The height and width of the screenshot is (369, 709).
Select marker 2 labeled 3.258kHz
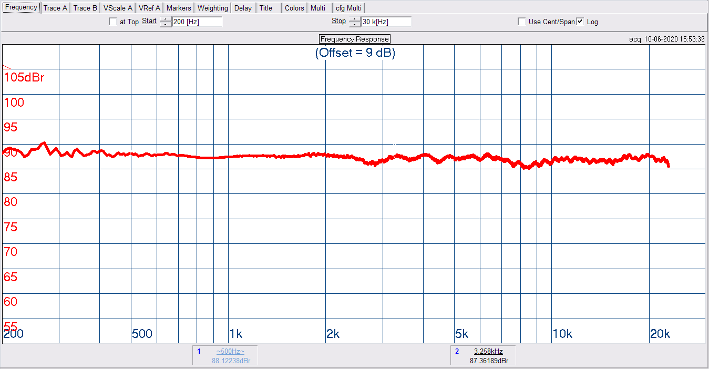(x=488, y=351)
